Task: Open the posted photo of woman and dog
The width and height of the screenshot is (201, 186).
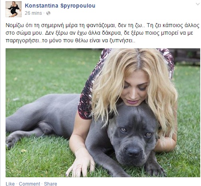Action: 103,113
